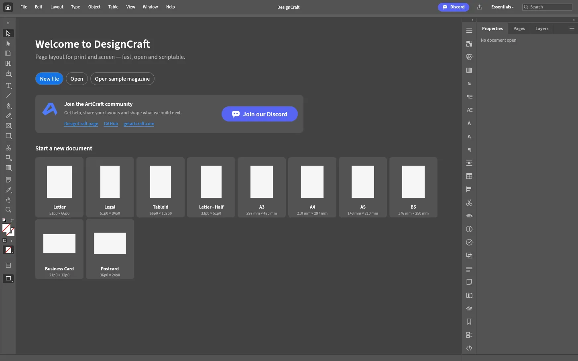Open the Layout menu
578x361 pixels.
(x=57, y=7)
